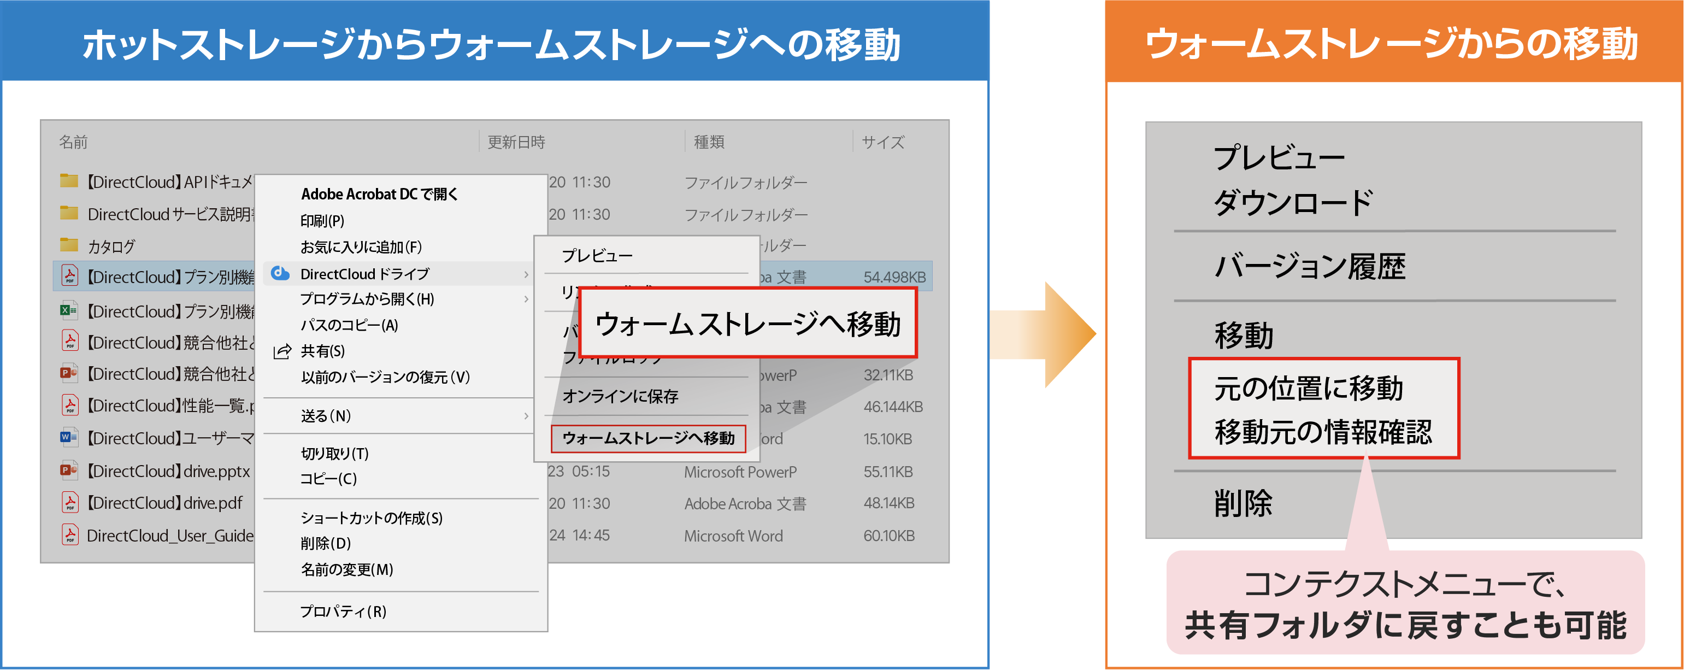Click the PDF icon of drive.pdf
This screenshot has width=1684, height=670.
point(69,501)
